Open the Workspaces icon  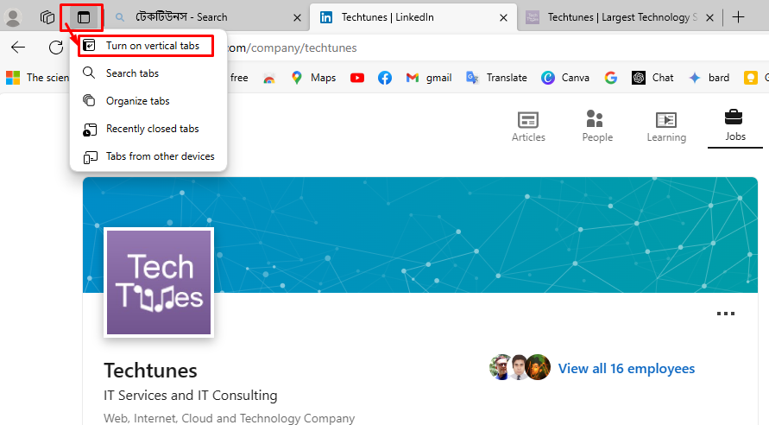pyautogui.click(x=47, y=17)
